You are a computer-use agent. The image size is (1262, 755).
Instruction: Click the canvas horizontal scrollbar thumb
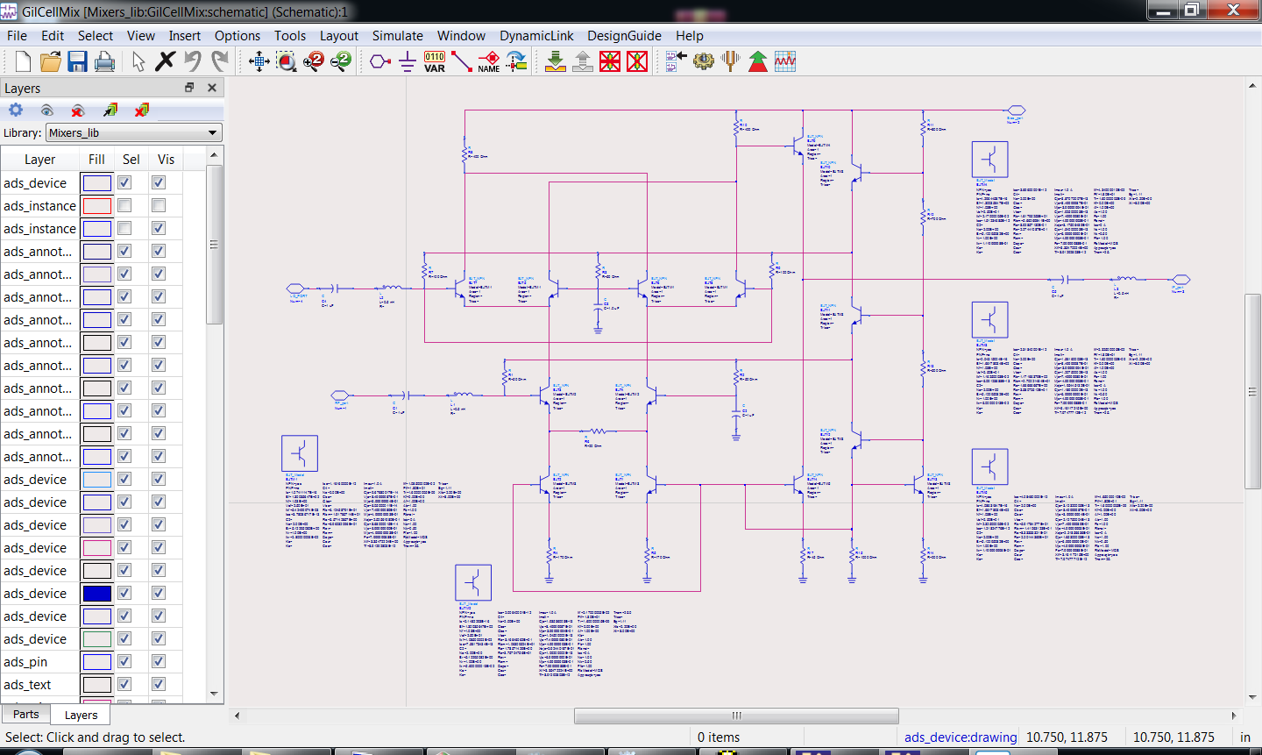(736, 716)
